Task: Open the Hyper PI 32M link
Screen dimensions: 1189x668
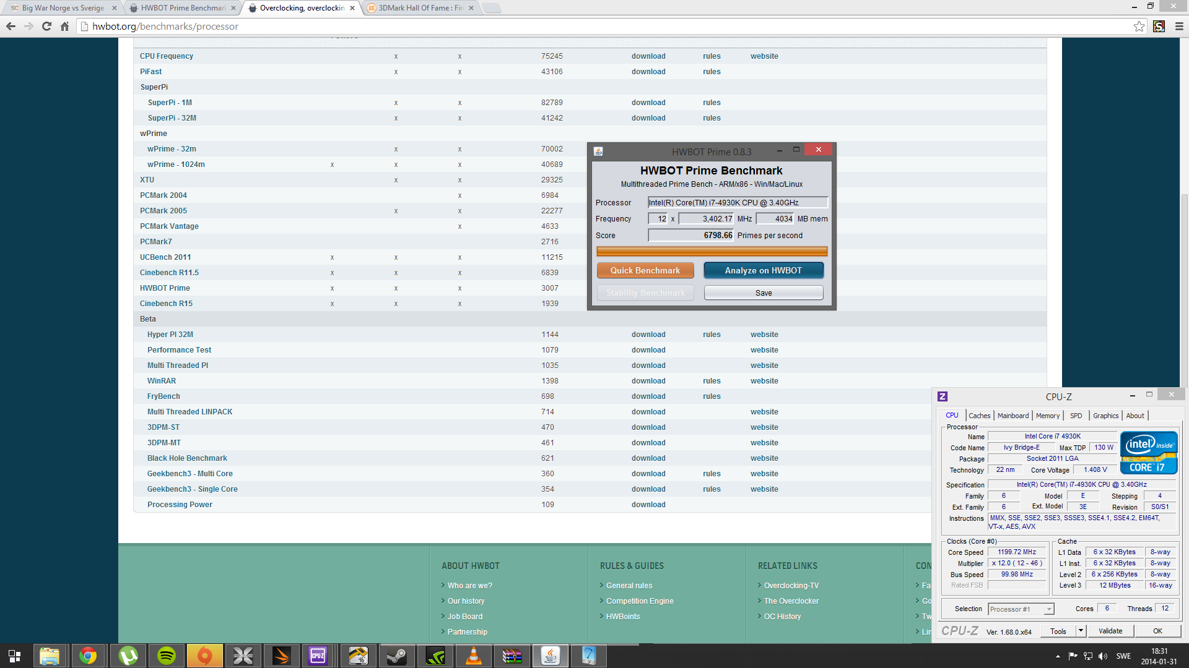Action: (x=170, y=335)
